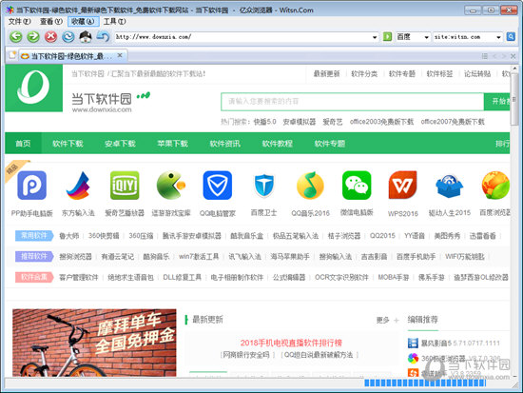
Task: Click the 驱动人生2015 icon
Action: pos(449,186)
